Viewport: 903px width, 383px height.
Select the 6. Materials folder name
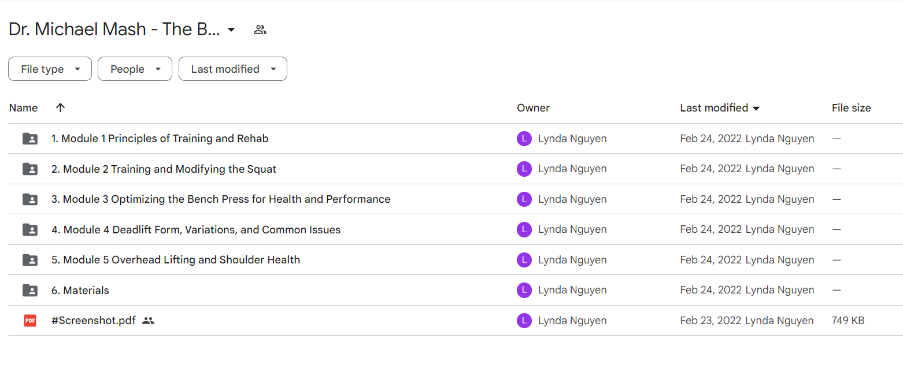click(x=80, y=291)
